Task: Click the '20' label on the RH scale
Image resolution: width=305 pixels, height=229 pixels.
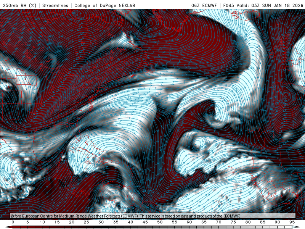Action: 72,222
